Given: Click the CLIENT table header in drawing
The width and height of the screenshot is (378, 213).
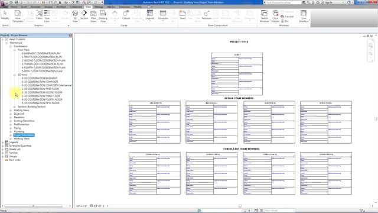Looking at the screenshot, I should point(237,55).
